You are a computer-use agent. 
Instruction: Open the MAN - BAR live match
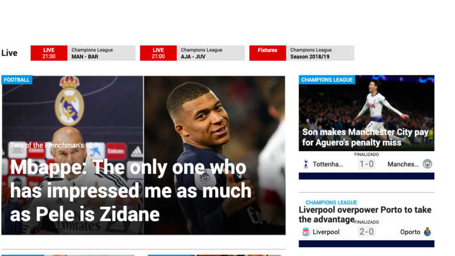coord(83,53)
